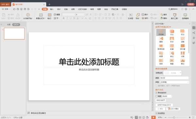Apply the 梳理 comb transition
The height and width of the screenshot is (119, 196).
click(161, 54)
